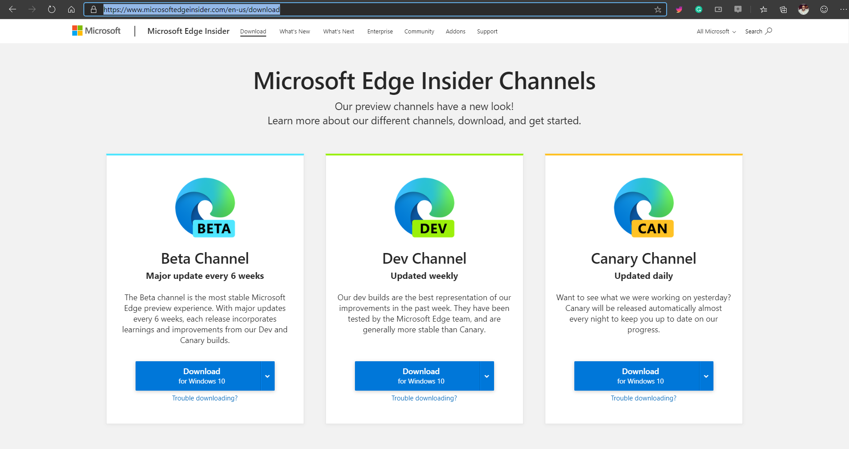Go to the browser home page icon
849x449 pixels.
(x=71, y=9)
